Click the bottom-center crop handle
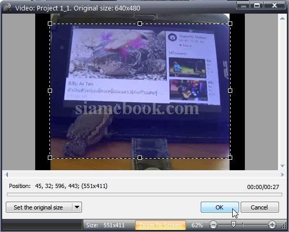Viewport: 289px width, 232px height. [x=140, y=158]
